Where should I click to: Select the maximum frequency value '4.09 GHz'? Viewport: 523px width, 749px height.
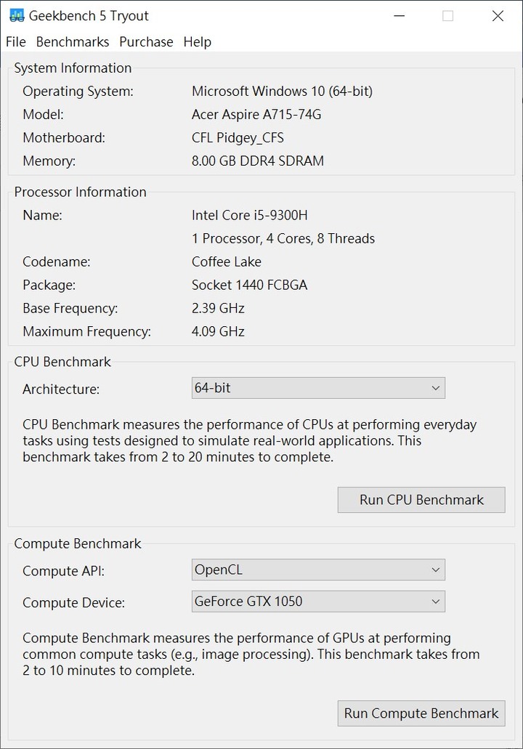[x=218, y=331]
